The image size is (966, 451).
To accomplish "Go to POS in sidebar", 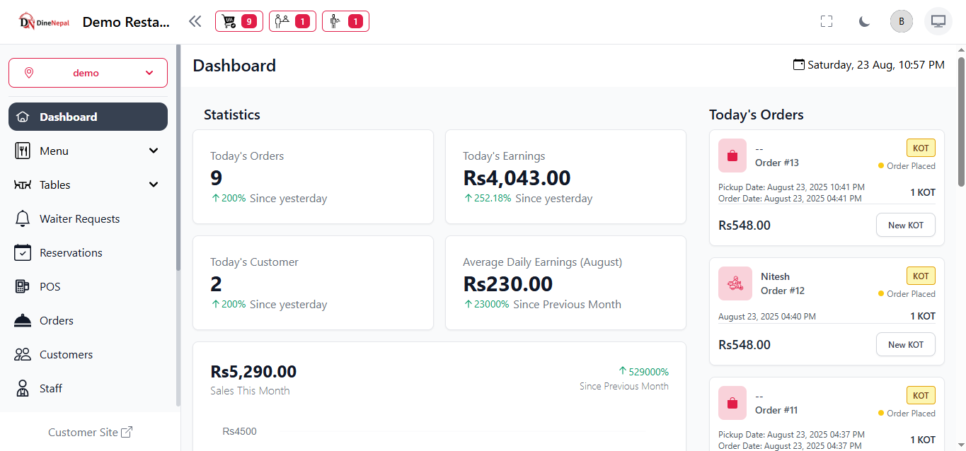I will [x=50, y=286].
